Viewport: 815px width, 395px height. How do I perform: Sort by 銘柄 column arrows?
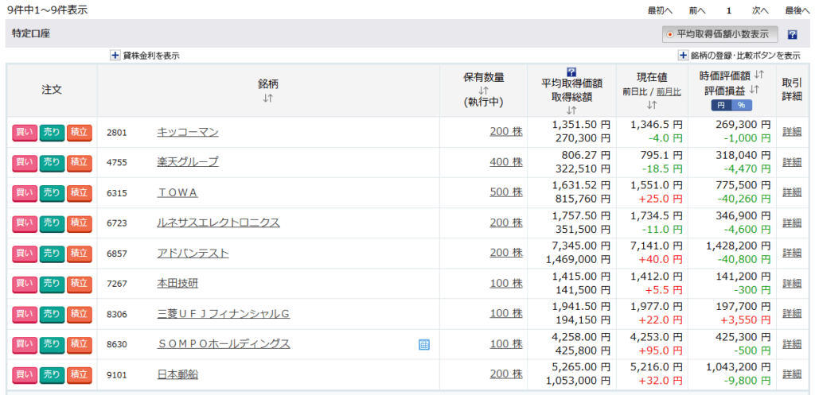click(268, 97)
